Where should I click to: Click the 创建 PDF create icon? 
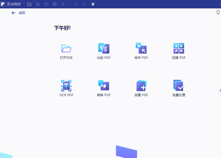pos(141,86)
